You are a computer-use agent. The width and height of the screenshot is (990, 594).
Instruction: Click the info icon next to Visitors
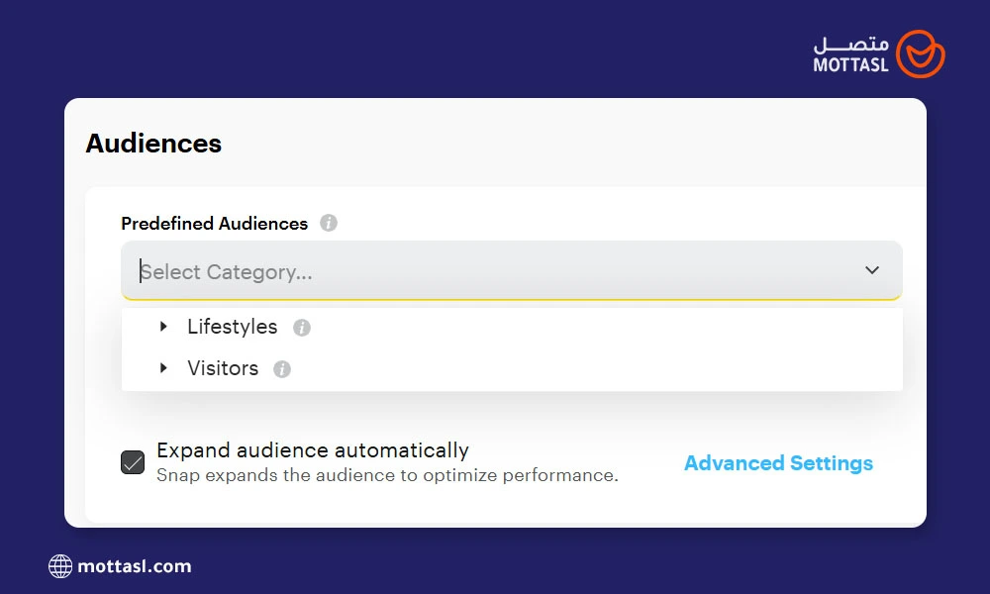click(282, 369)
